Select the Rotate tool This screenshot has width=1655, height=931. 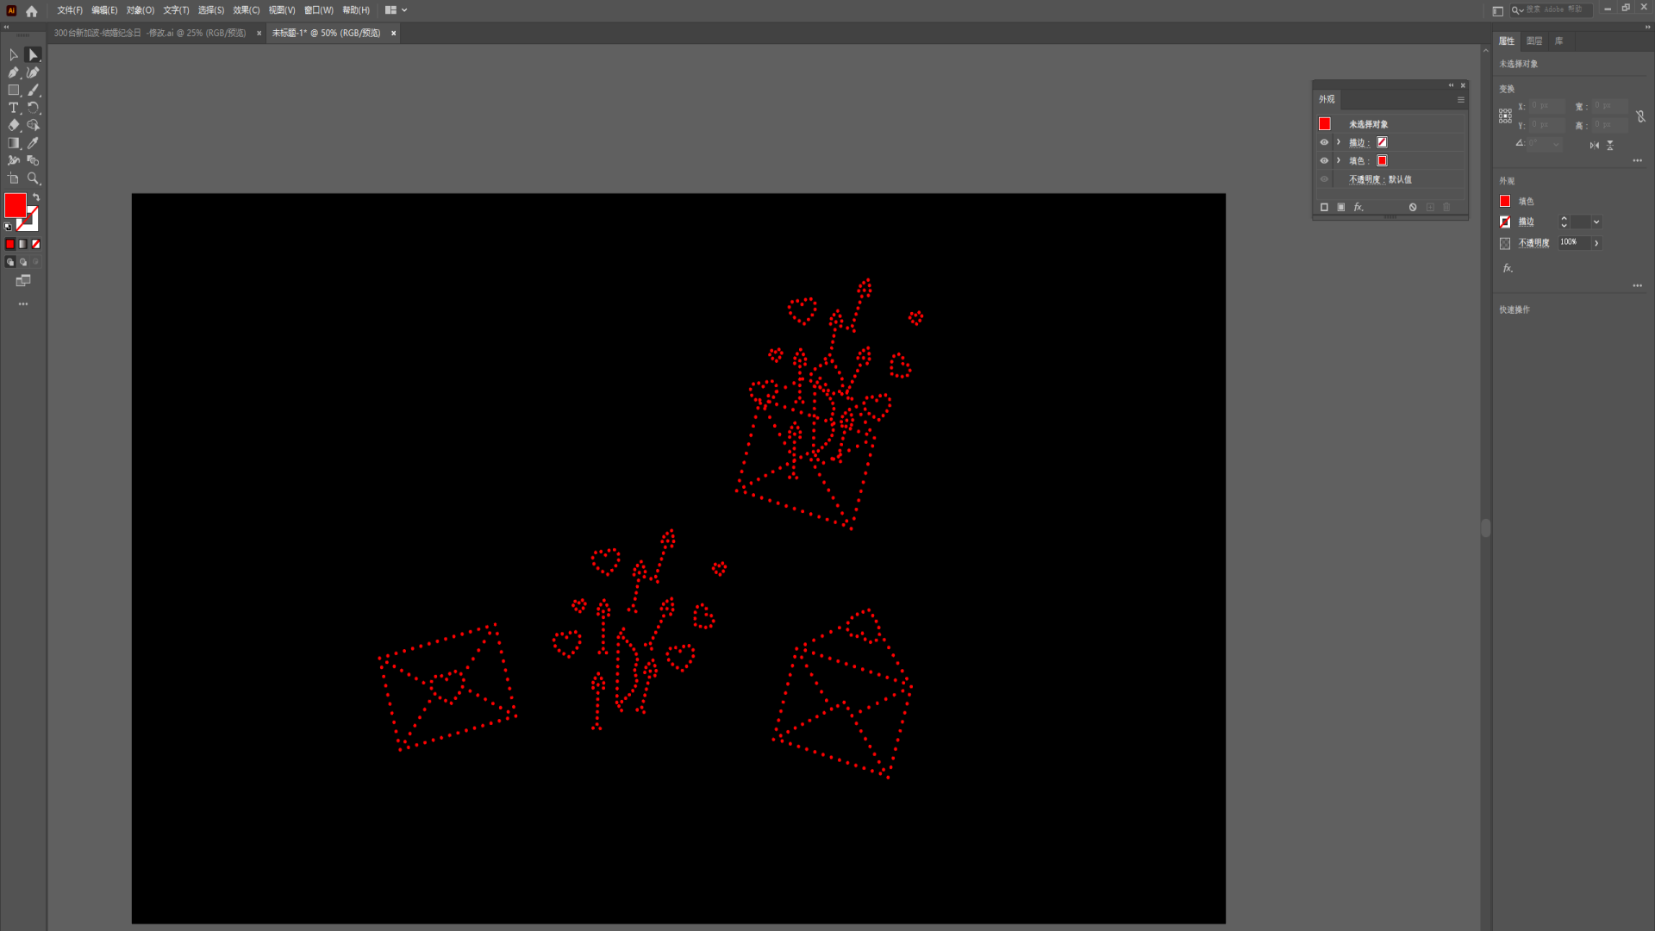click(x=33, y=108)
